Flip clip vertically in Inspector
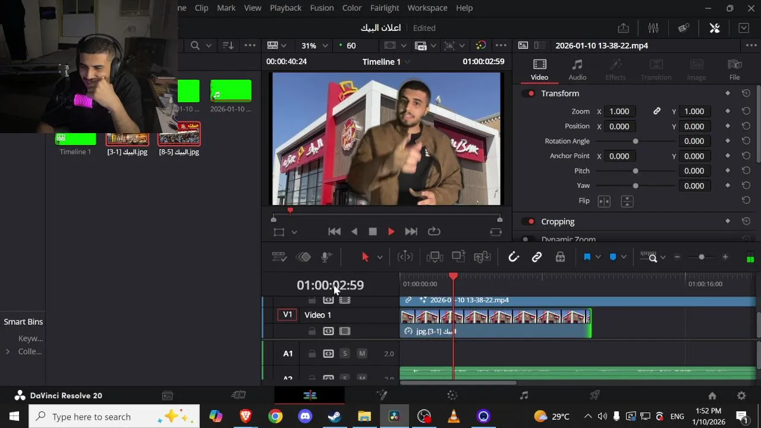 pyautogui.click(x=627, y=202)
